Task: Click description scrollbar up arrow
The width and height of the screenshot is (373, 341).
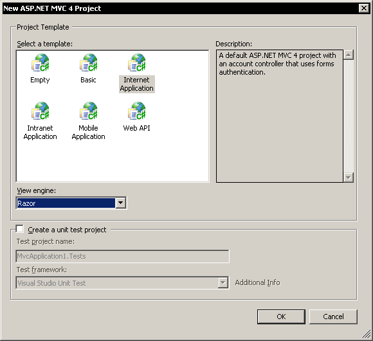Action: 349,55
